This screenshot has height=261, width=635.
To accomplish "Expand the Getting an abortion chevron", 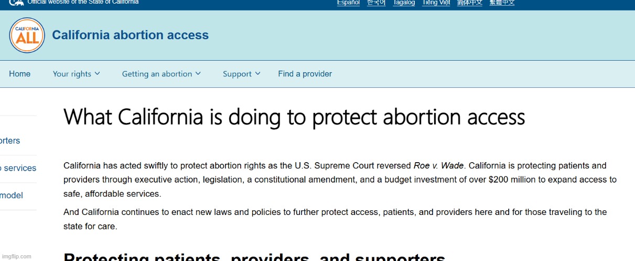I will click(198, 74).
